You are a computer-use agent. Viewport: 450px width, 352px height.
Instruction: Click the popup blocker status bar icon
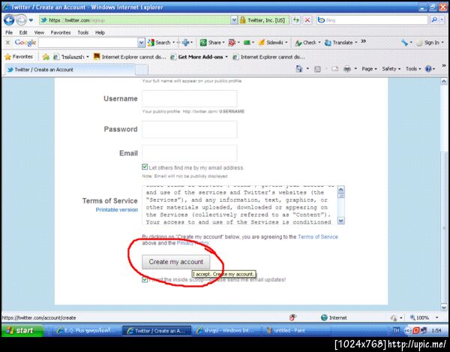(x=292, y=317)
